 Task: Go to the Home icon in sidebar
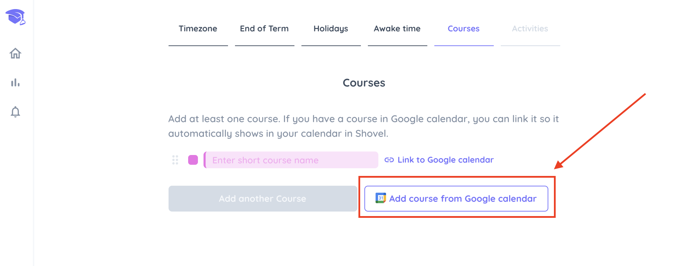15,53
